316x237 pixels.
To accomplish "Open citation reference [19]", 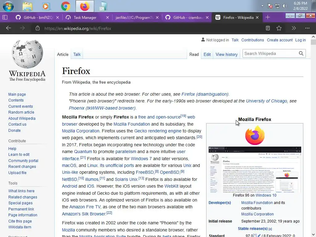I will [183, 116].
